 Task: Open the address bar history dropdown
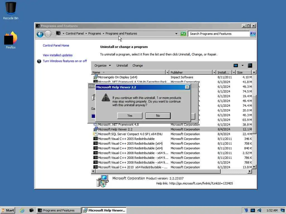(x=176, y=34)
